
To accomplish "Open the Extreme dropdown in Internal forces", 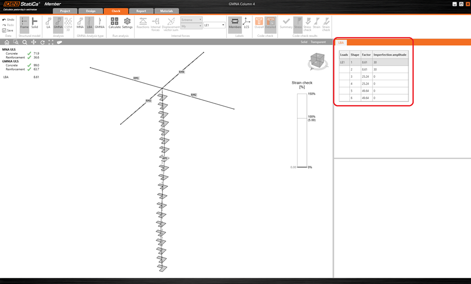I will (190, 20).
